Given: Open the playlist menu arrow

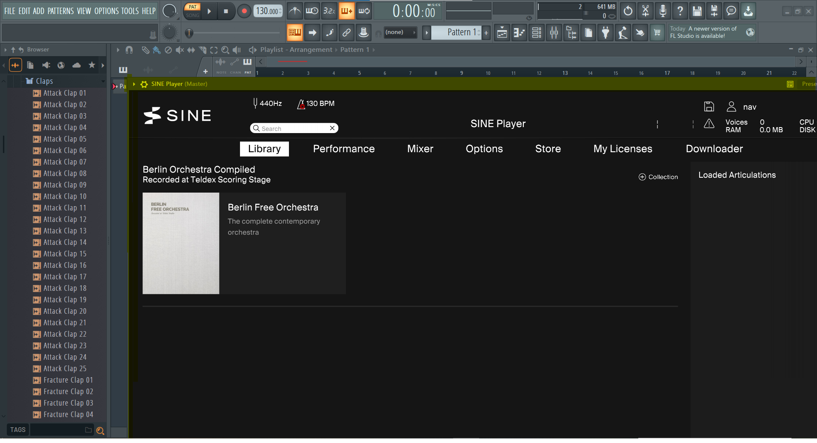Looking at the screenshot, I should 118,50.
